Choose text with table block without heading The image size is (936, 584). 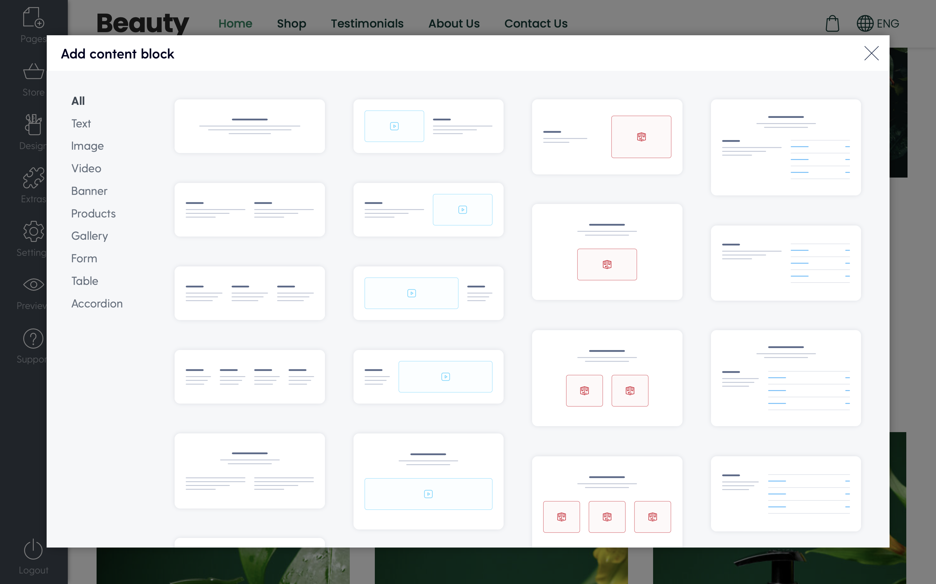click(x=786, y=263)
